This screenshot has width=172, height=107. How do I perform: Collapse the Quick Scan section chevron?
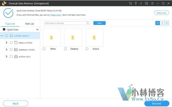[37, 30]
